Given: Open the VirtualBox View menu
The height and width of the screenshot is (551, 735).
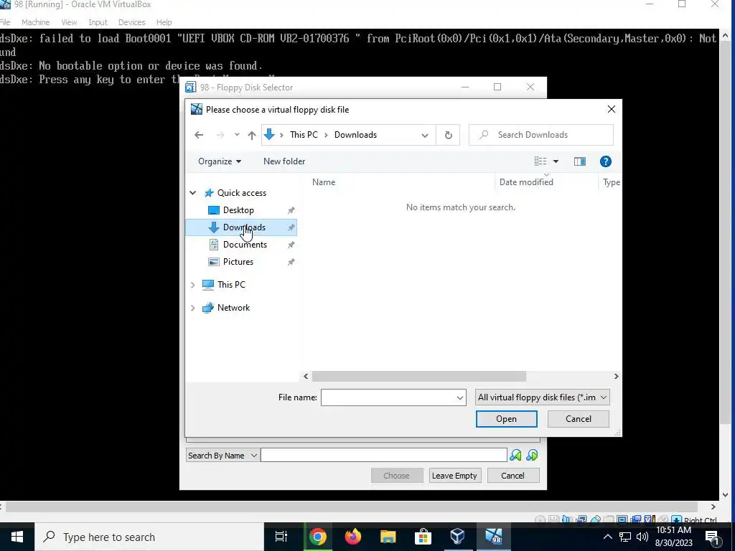Looking at the screenshot, I should [69, 22].
